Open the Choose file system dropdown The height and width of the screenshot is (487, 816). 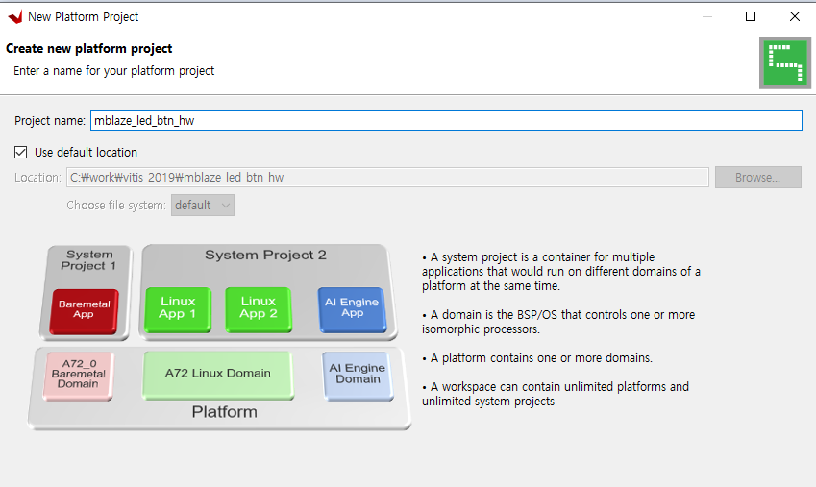[x=203, y=205]
